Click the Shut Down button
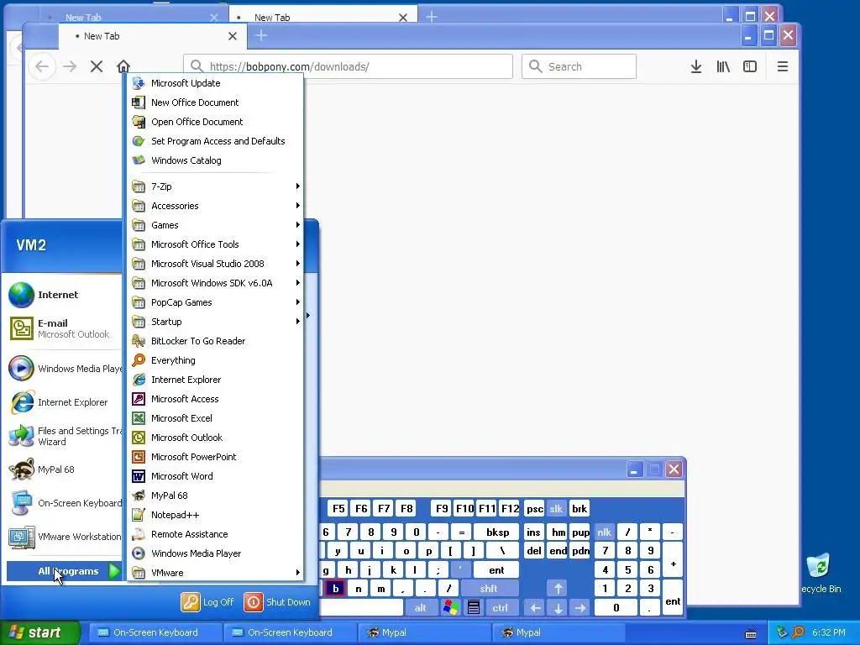This screenshot has height=645, width=860. [x=277, y=601]
